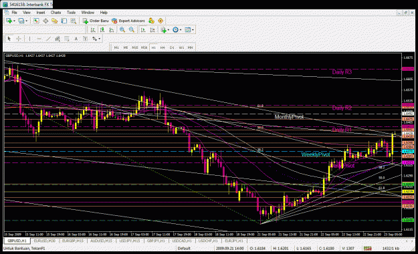Screen dimensions: 418x254
Task: Open the Window menu
Action: pos(88,12)
